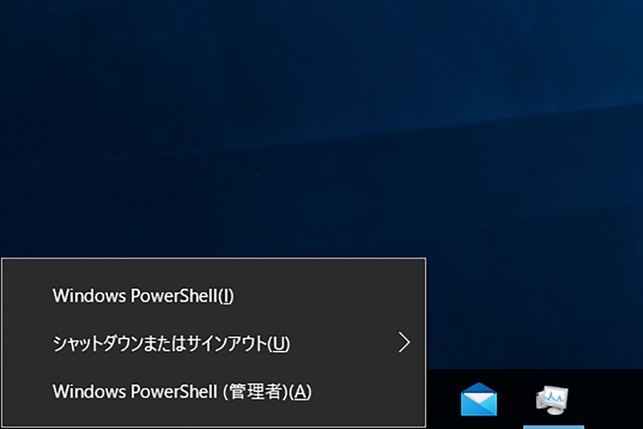Select シャットダウンまたはサインアウト(U) entry
Viewport: 643px width, 429px height.
(x=214, y=344)
